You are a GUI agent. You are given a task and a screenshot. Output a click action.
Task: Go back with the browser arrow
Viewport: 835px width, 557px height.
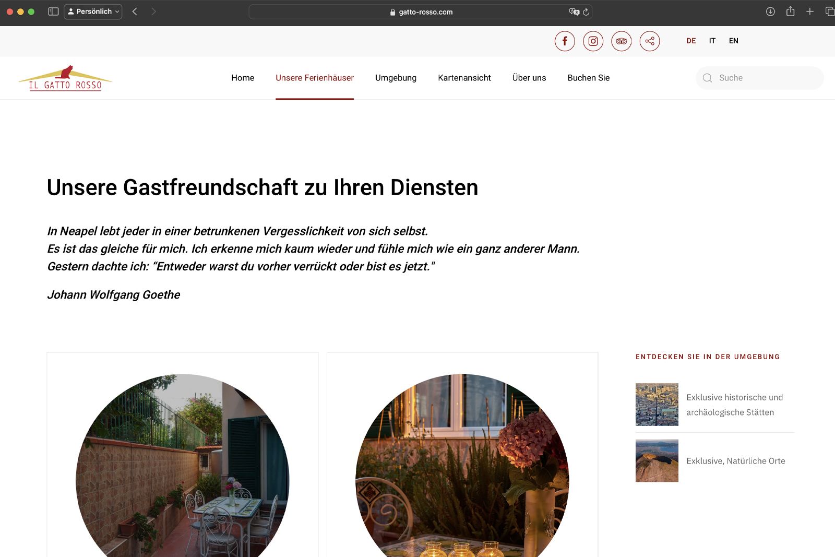click(x=135, y=11)
